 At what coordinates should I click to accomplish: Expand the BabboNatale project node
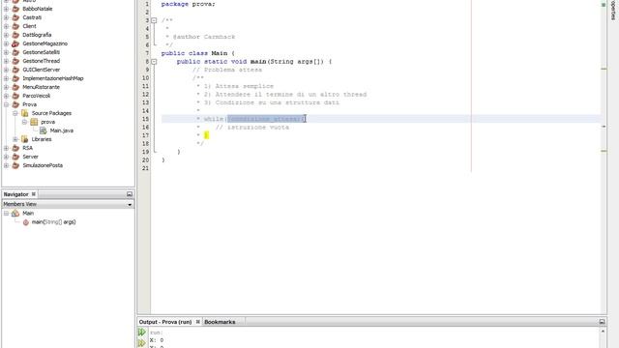coord(7,9)
